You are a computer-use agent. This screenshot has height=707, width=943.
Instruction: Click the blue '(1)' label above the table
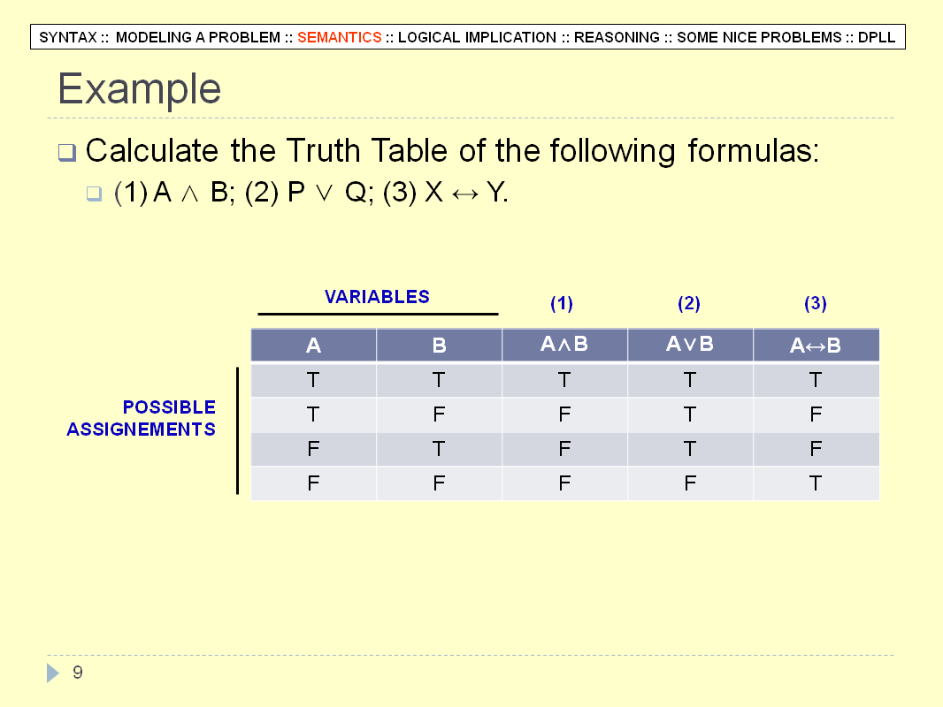[x=562, y=303]
